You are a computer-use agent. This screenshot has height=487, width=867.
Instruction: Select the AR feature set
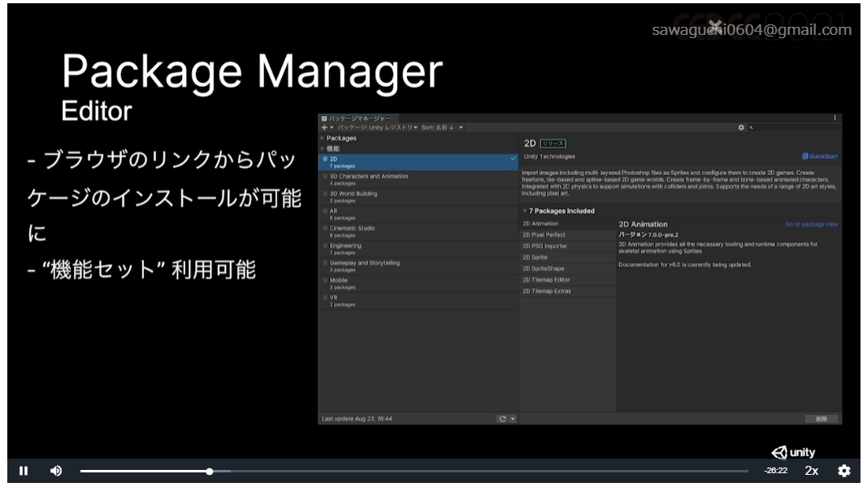[x=418, y=213]
